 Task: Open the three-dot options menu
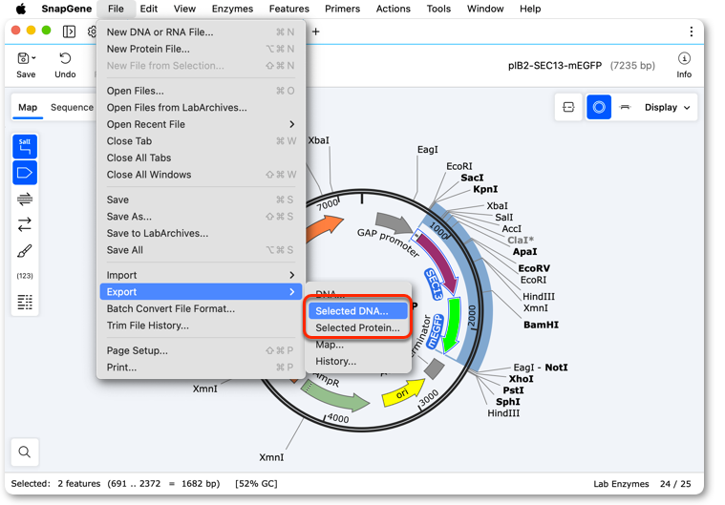pos(691,32)
